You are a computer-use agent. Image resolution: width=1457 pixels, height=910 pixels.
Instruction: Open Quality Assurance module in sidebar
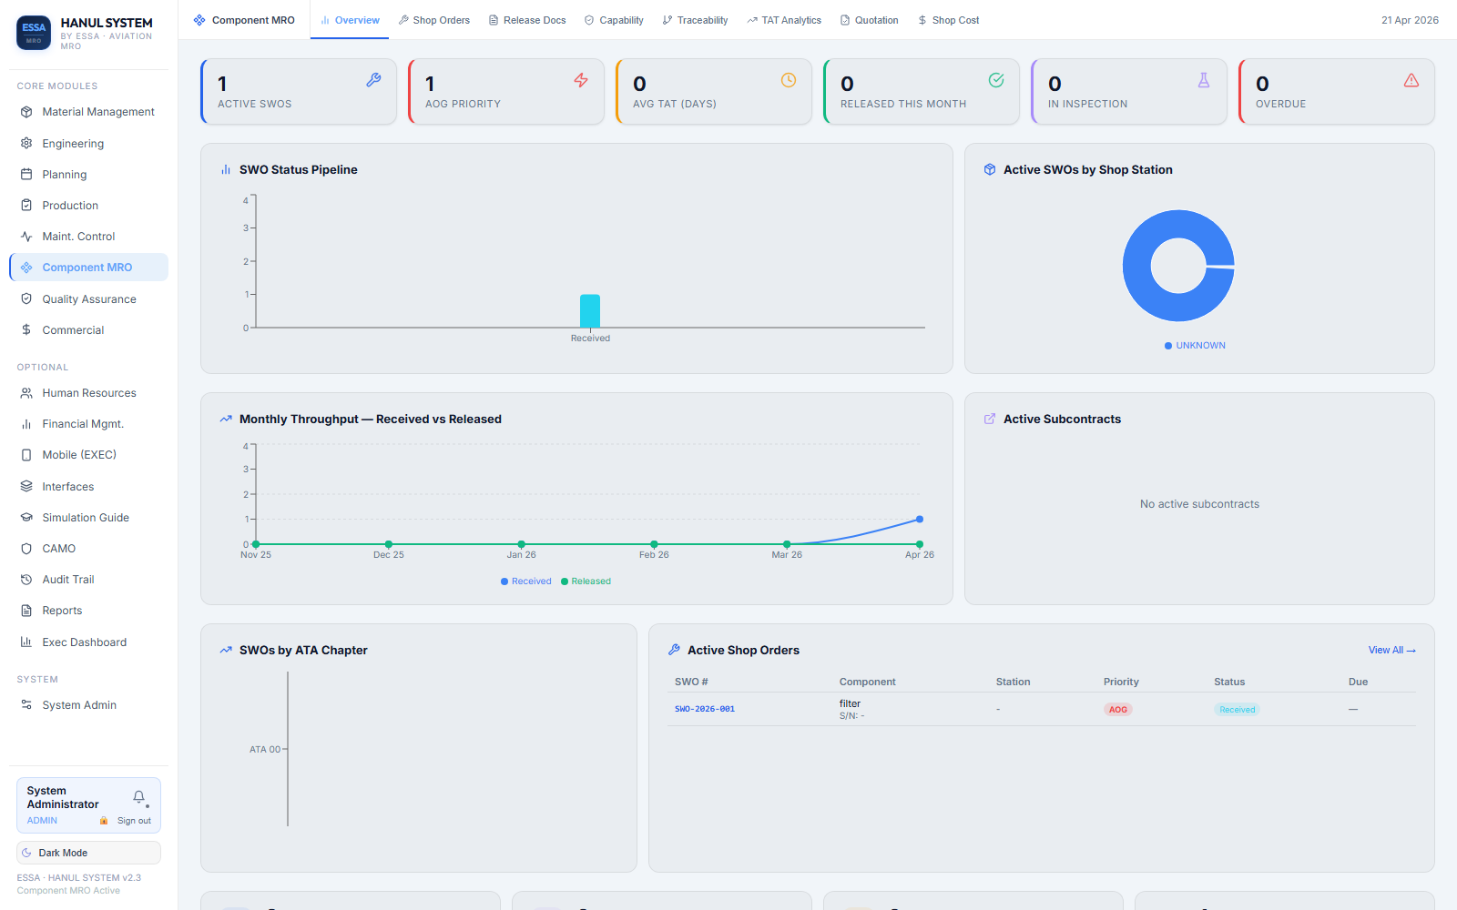click(x=88, y=299)
